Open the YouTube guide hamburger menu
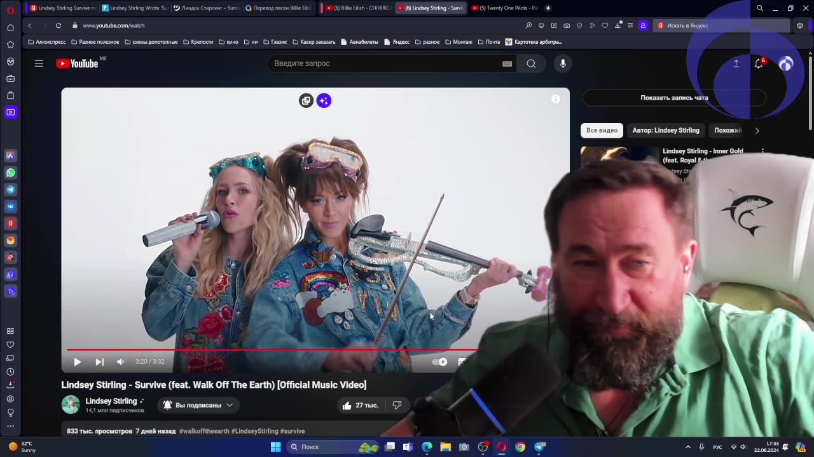The width and height of the screenshot is (814, 457). point(39,63)
